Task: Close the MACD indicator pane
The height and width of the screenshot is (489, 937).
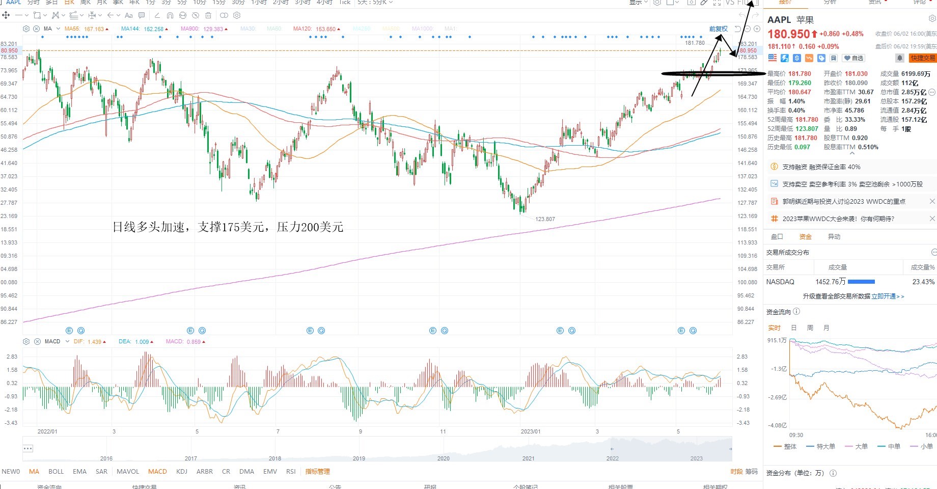Action: [37, 341]
